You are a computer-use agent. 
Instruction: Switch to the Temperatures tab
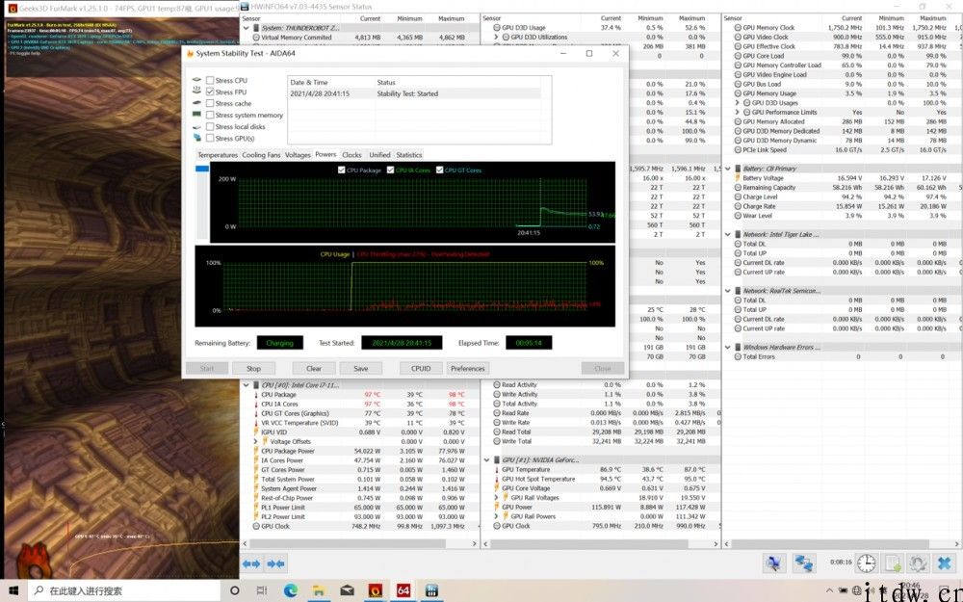coord(218,155)
